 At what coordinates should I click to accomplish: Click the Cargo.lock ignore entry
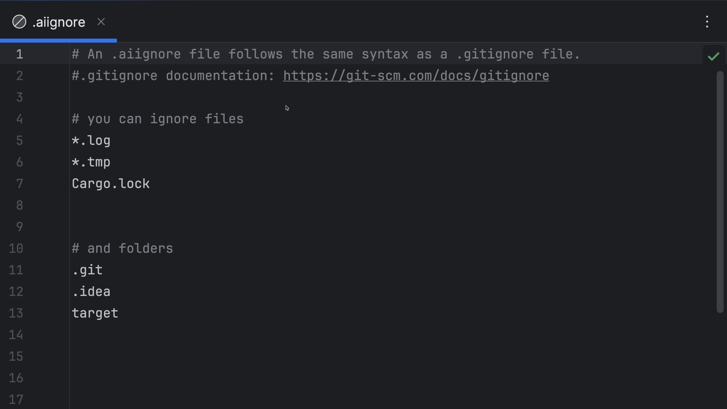tap(111, 184)
